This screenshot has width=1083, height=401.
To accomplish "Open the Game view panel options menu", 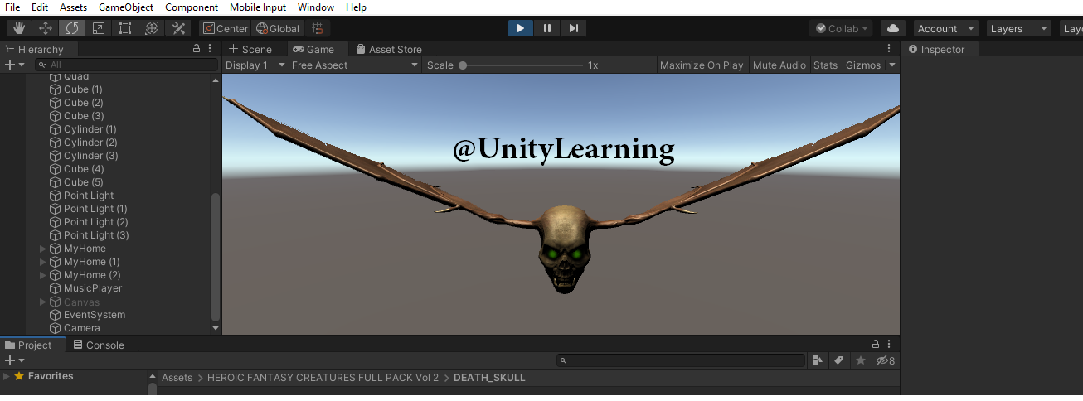I will point(889,49).
